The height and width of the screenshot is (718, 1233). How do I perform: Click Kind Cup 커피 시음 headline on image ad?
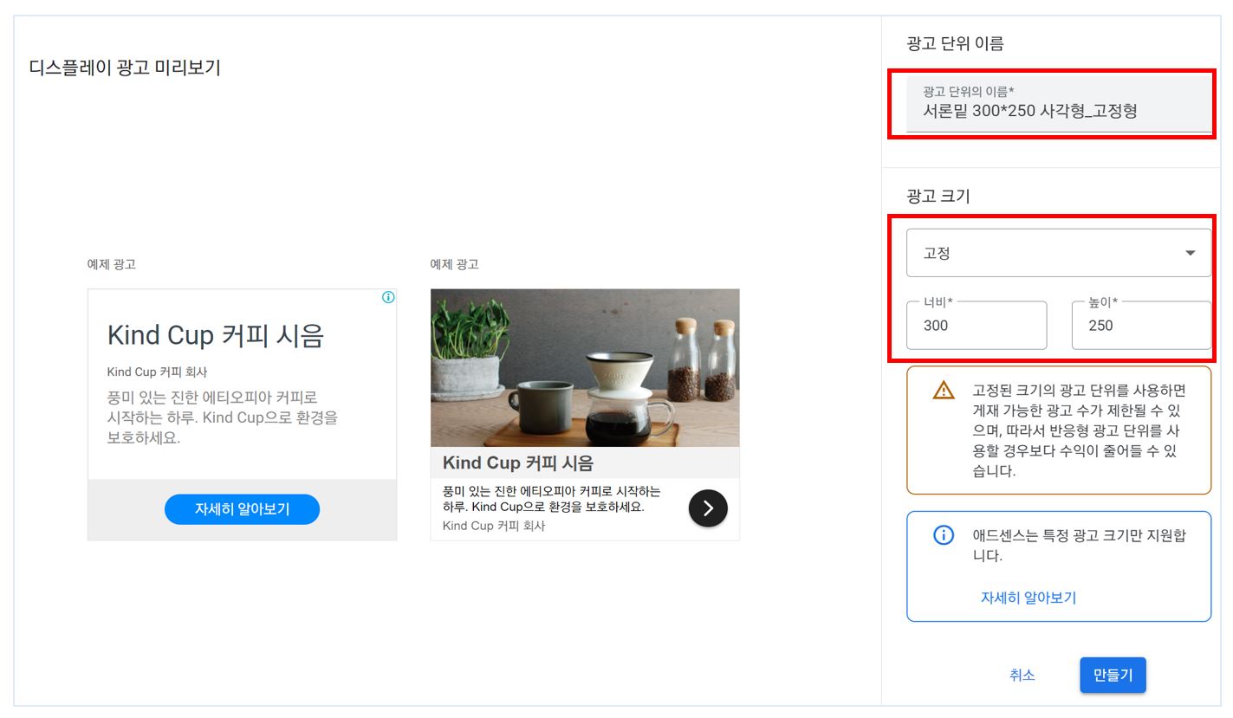click(x=521, y=462)
